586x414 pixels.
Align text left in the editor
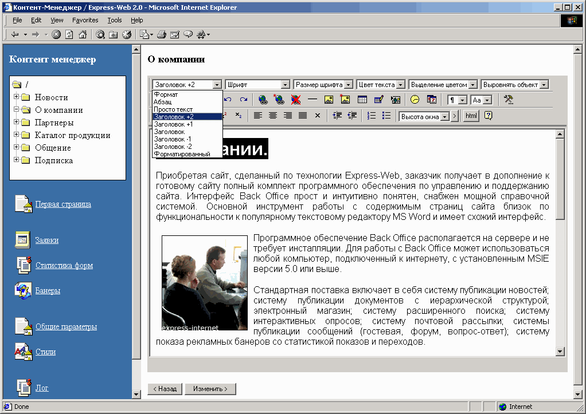pyautogui.click(x=258, y=116)
